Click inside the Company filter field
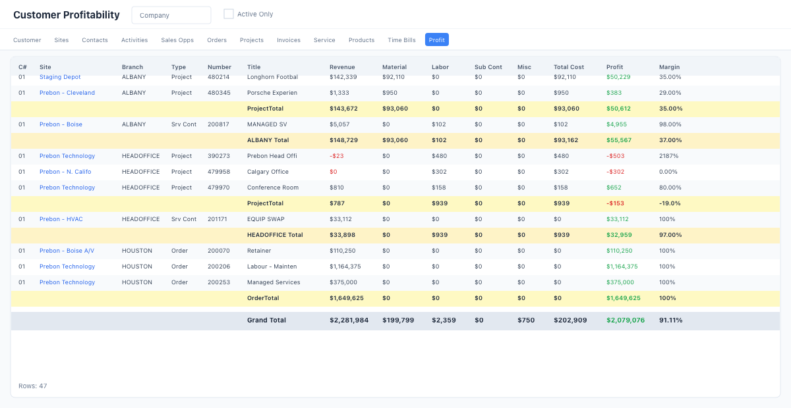791x408 pixels. [x=171, y=14]
